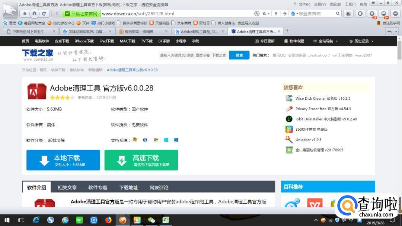Screen dimensions: 402x226
Task: Click 发送到手机 button
Action: tap(389, 23)
